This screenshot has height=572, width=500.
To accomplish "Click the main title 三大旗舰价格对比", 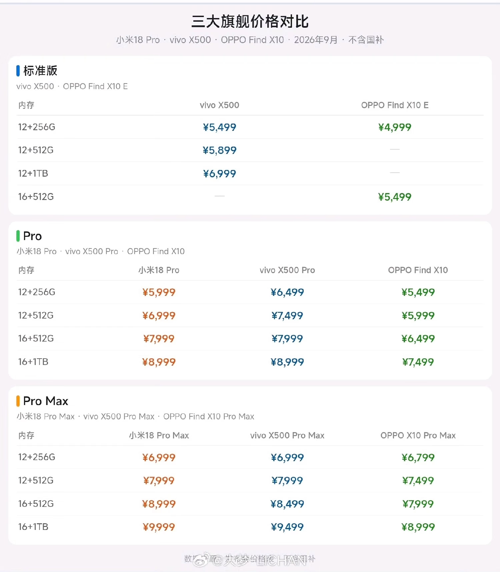I will pos(250,22).
